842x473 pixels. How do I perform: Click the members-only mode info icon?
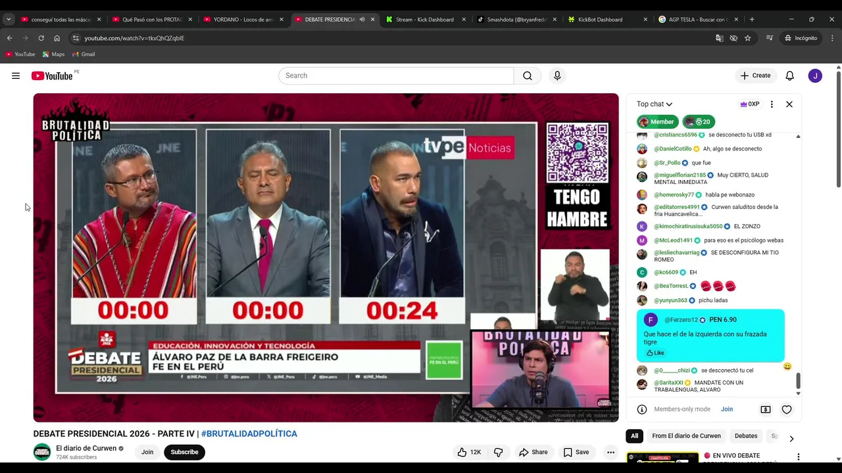[x=642, y=409]
